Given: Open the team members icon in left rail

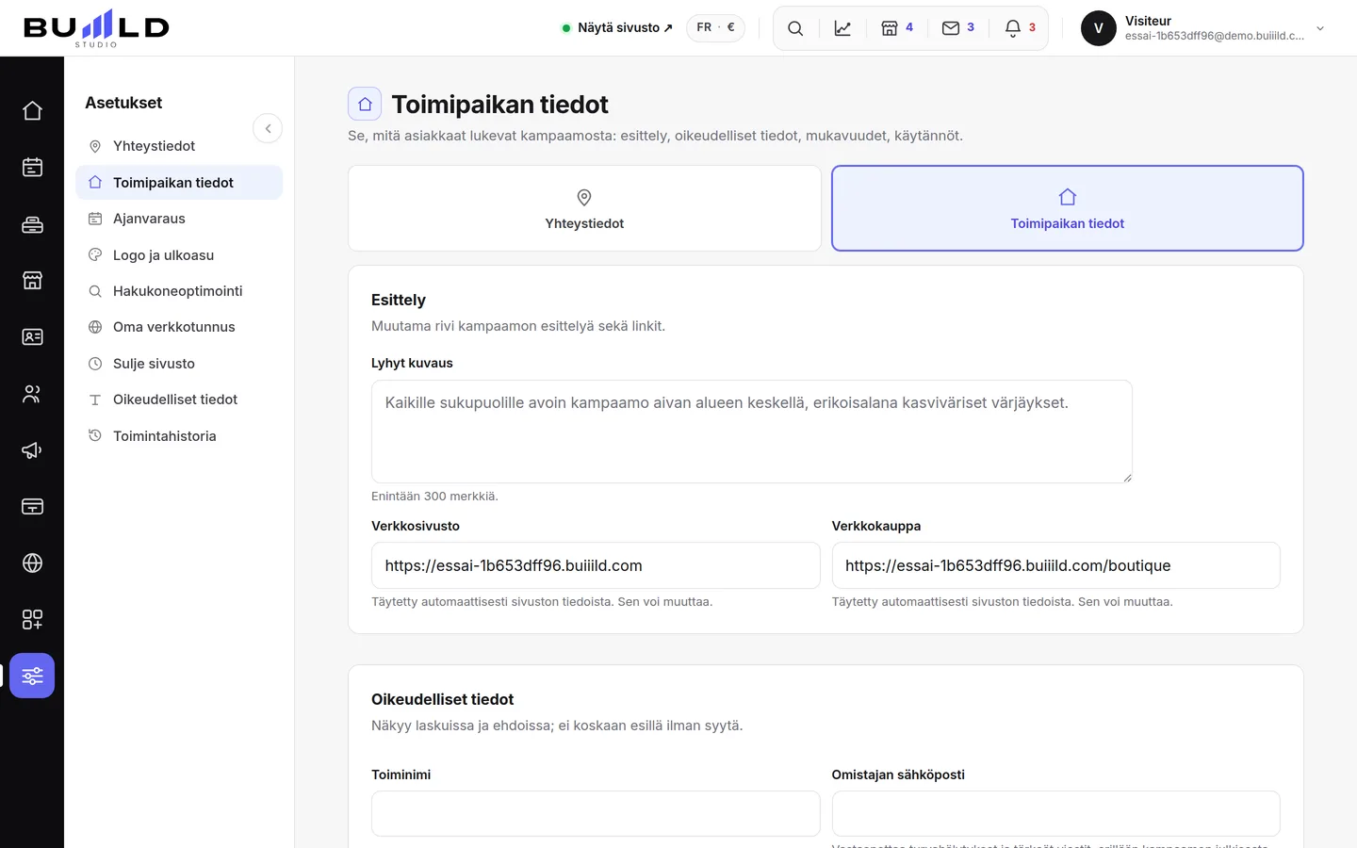Looking at the screenshot, I should [x=32, y=394].
